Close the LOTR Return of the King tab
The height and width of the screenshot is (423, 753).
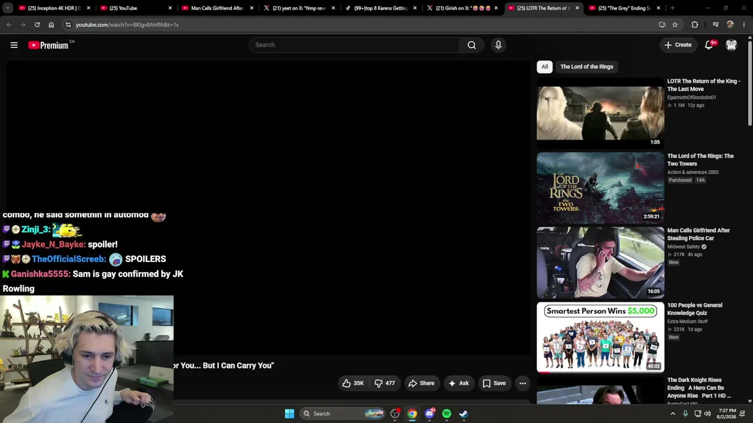point(577,8)
